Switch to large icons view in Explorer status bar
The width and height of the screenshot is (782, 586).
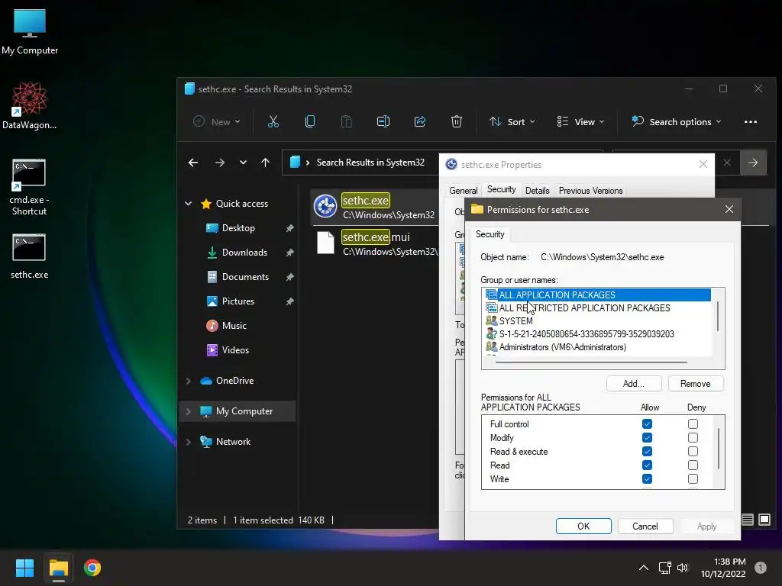pyautogui.click(x=764, y=520)
